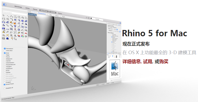Check the Disable all checkbox

[x=5, y=88]
